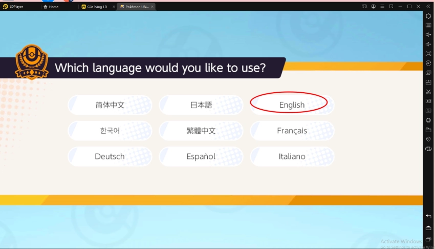
Task: Close the Cửa hàng LD tab
Action: click(114, 7)
